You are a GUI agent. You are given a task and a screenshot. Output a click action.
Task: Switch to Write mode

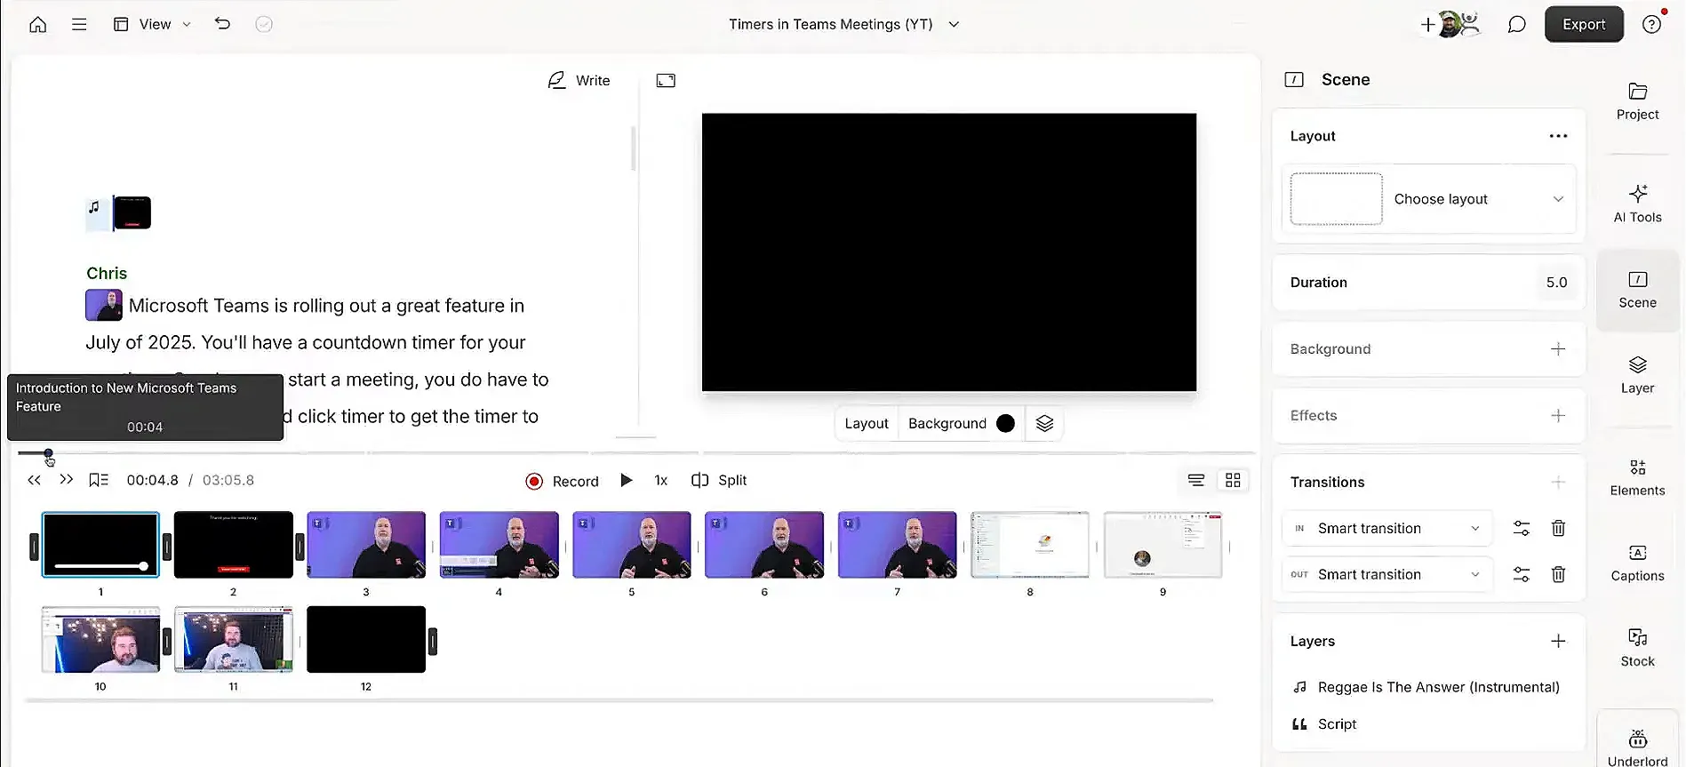coord(579,80)
